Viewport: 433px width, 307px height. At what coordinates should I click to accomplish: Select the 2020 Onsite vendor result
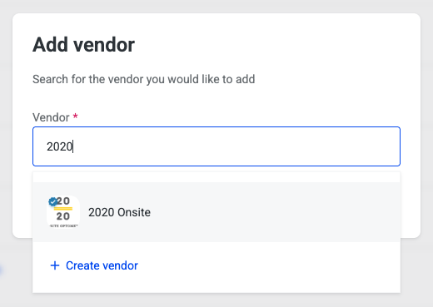(x=216, y=212)
